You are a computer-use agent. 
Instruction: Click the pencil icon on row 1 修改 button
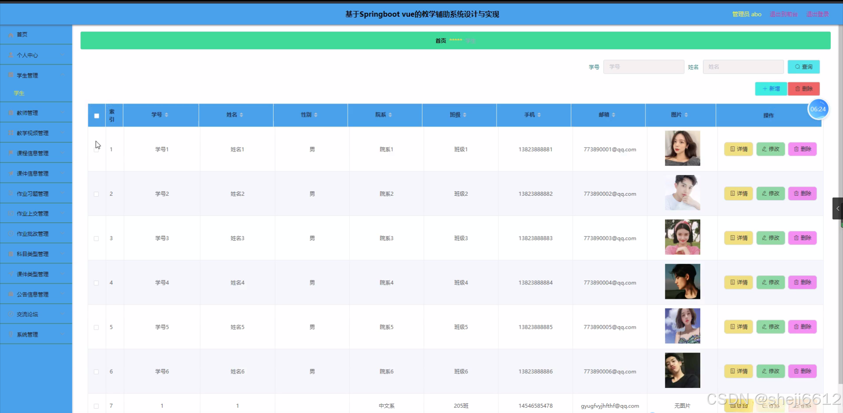(764, 149)
